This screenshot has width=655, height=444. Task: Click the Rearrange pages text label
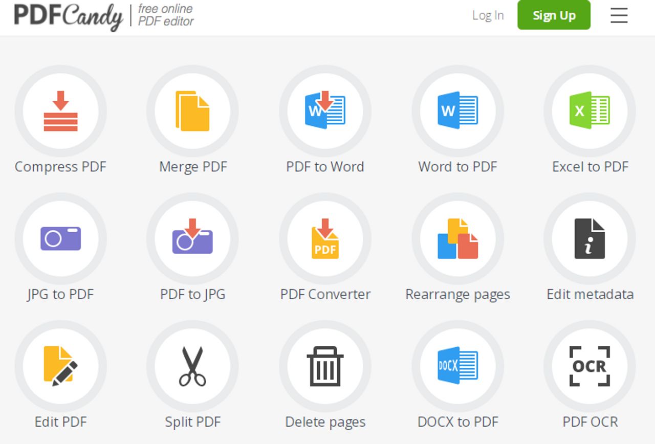(457, 295)
